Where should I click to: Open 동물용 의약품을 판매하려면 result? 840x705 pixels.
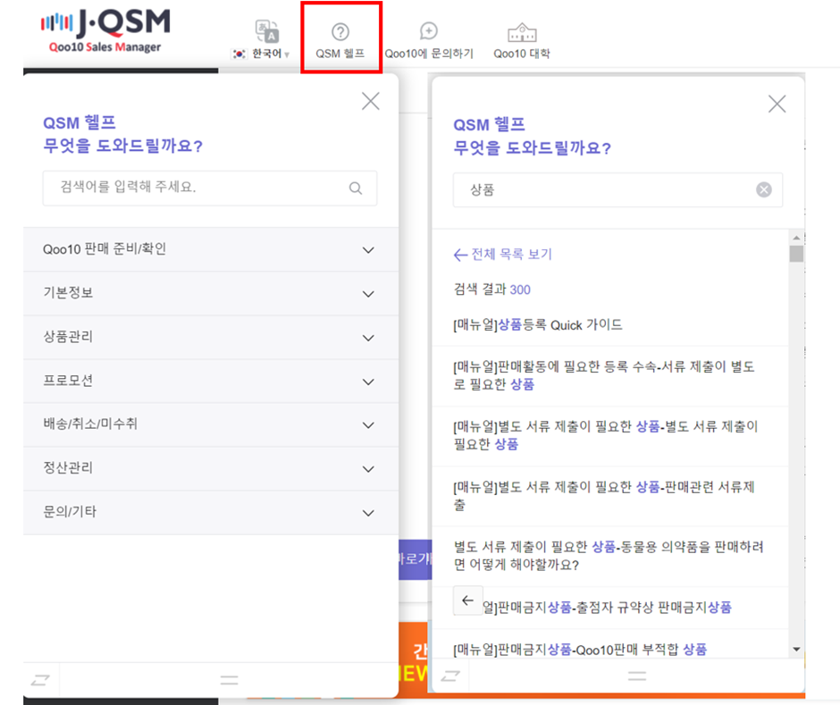(609, 556)
